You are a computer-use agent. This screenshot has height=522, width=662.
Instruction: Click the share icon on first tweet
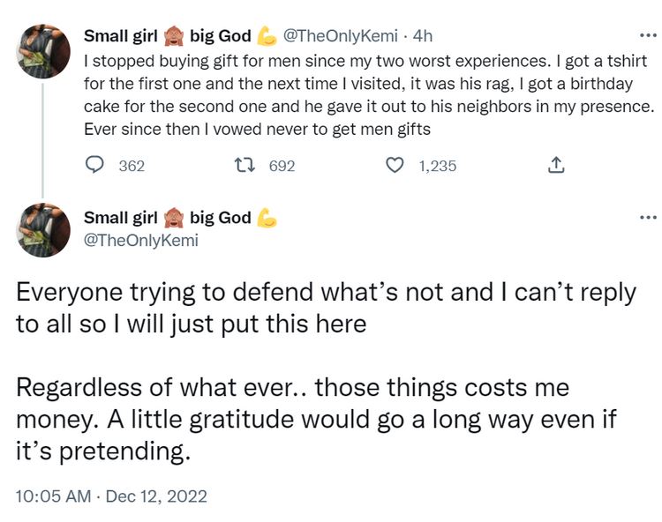pos(555,165)
